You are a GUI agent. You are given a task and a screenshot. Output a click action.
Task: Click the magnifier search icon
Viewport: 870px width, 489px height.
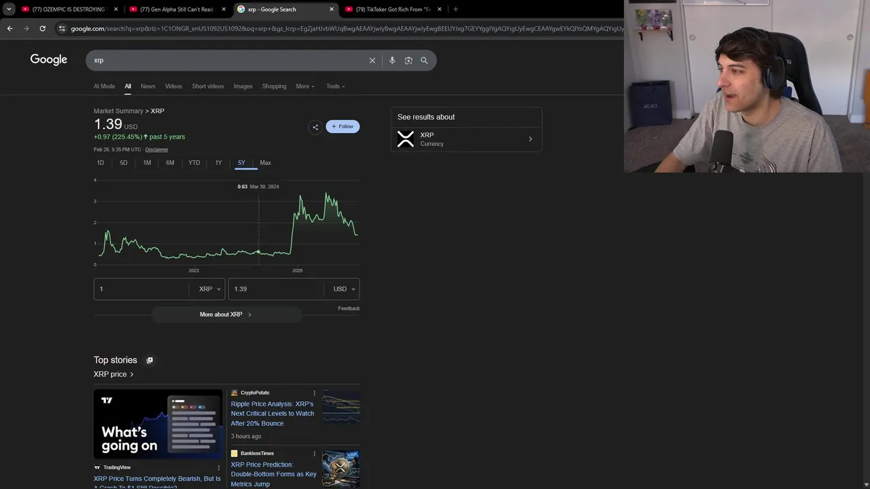(424, 60)
